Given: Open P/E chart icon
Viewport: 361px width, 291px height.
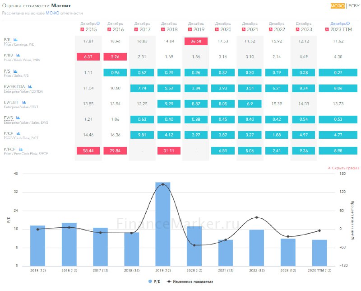Looking at the screenshot, I should coord(15,40).
